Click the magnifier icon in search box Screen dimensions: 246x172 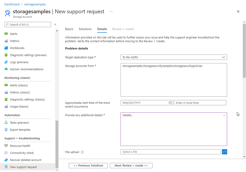[7, 24]
